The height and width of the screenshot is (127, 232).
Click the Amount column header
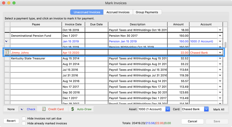pos(178,24)
